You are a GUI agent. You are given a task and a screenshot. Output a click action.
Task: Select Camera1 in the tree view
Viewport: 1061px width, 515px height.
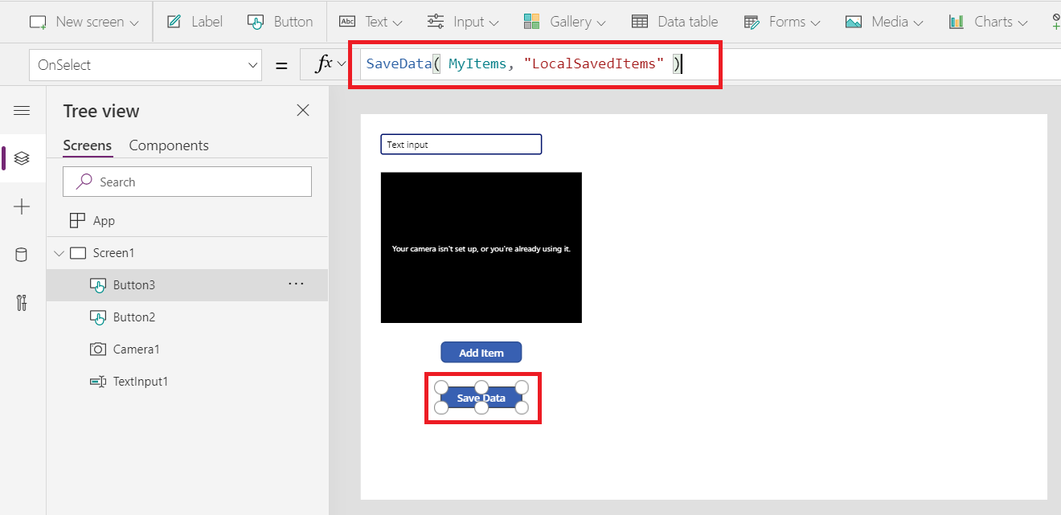tap(137, 349)
